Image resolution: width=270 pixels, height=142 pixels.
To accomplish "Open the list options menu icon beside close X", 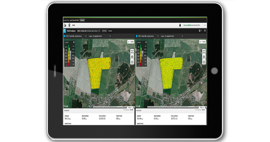I will (x=200, y=31).
